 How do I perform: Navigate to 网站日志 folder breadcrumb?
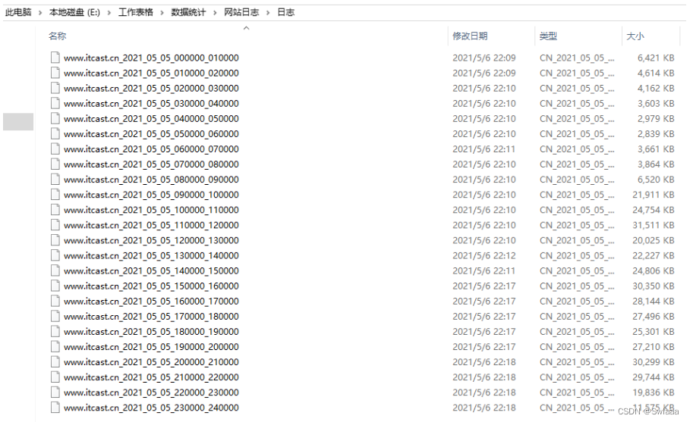[x=241, y=12]
